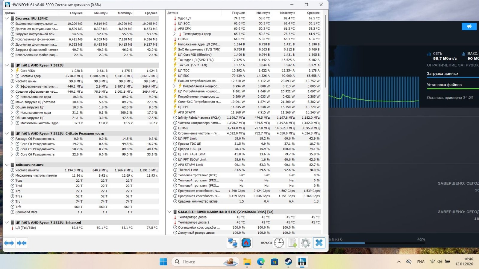Click the left Текущее column header

[x=72, y=13]
